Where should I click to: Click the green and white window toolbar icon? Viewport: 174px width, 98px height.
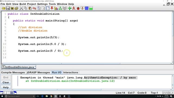click(91, 8)
